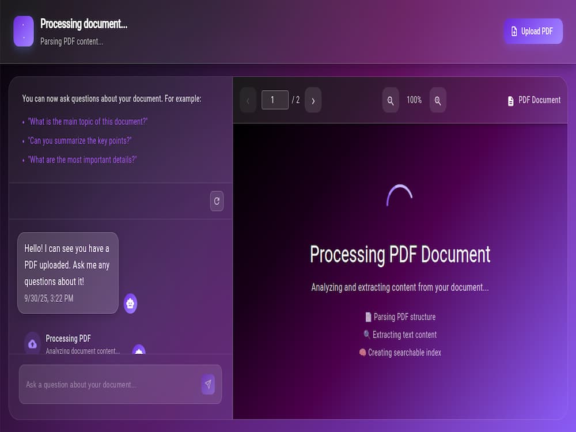
Task: Select "Can you summarize the key points?" example
Action: [79, 141]
